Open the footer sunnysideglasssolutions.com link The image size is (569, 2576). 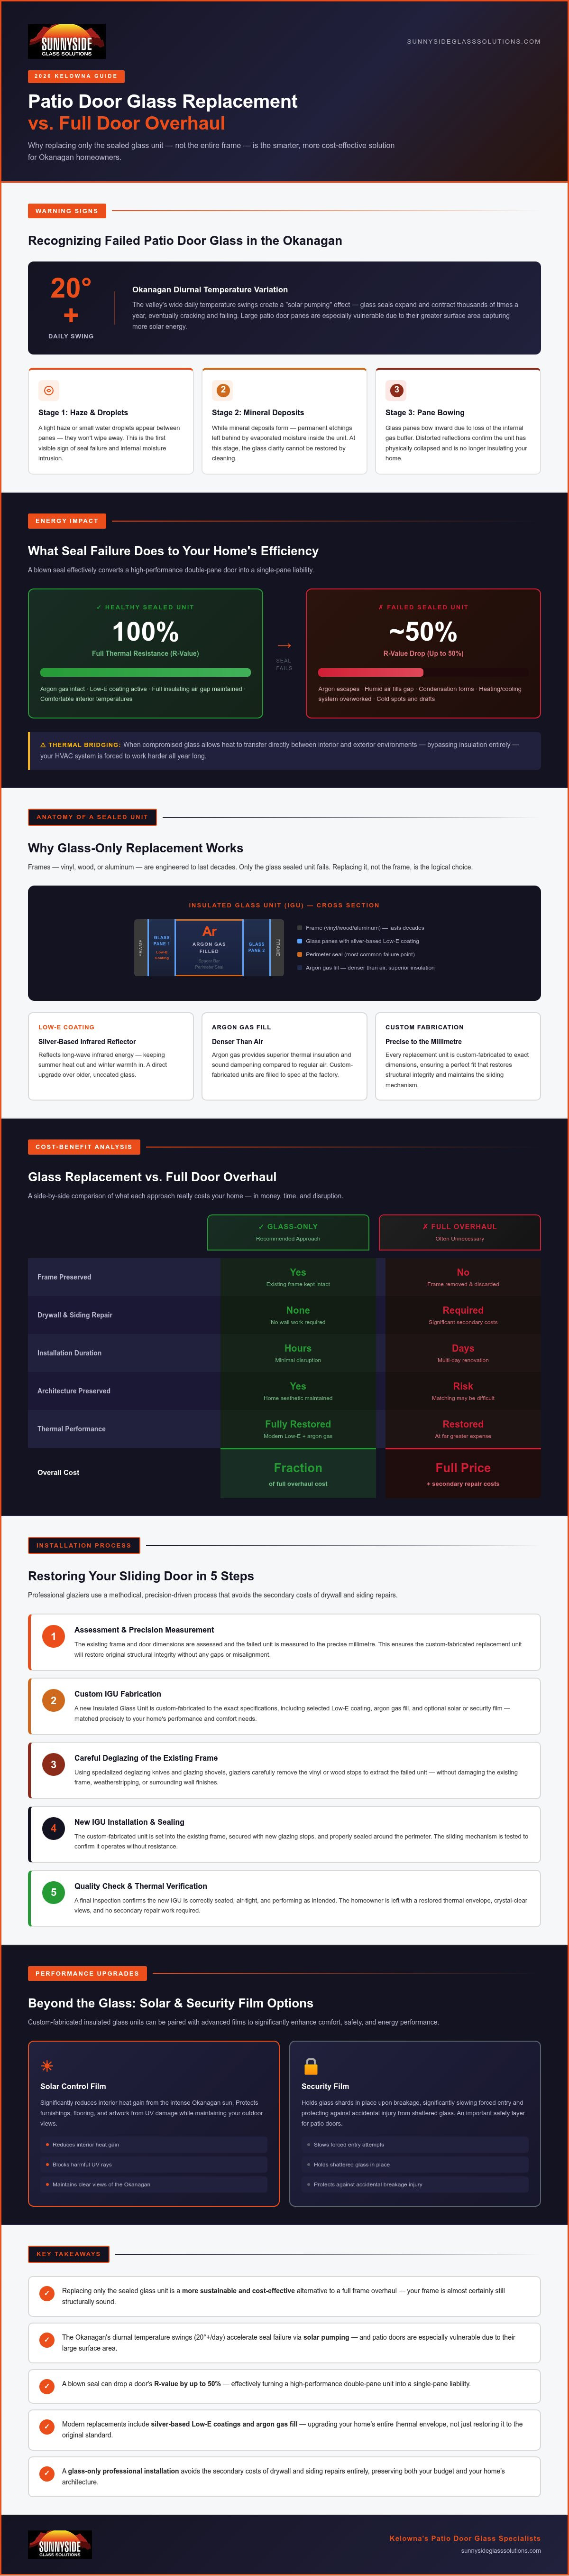(501, 2551)
